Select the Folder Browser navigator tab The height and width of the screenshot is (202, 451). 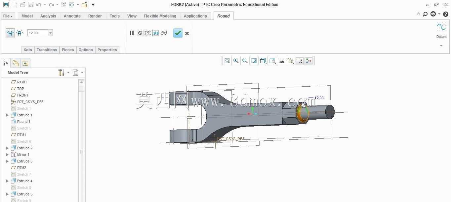16,63
